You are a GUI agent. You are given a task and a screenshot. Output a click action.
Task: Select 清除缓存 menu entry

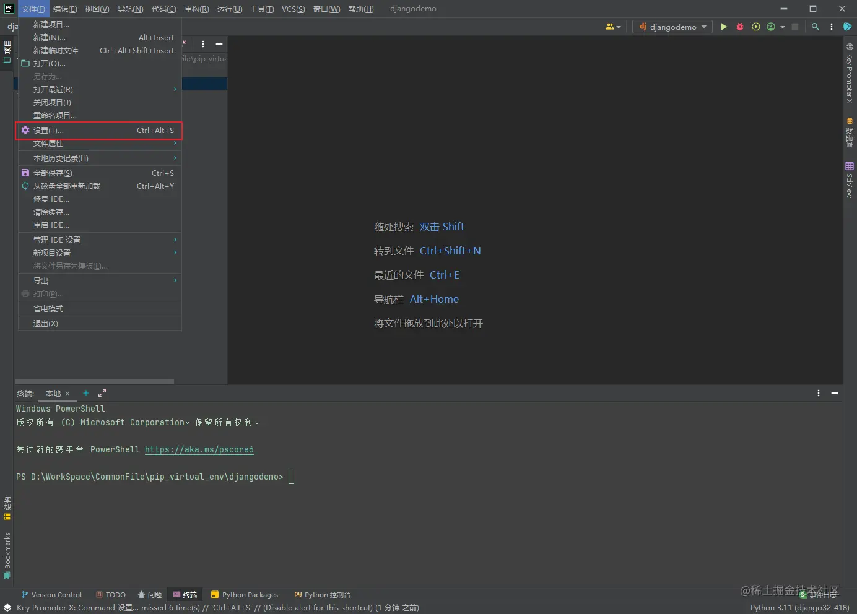[100, 212]
